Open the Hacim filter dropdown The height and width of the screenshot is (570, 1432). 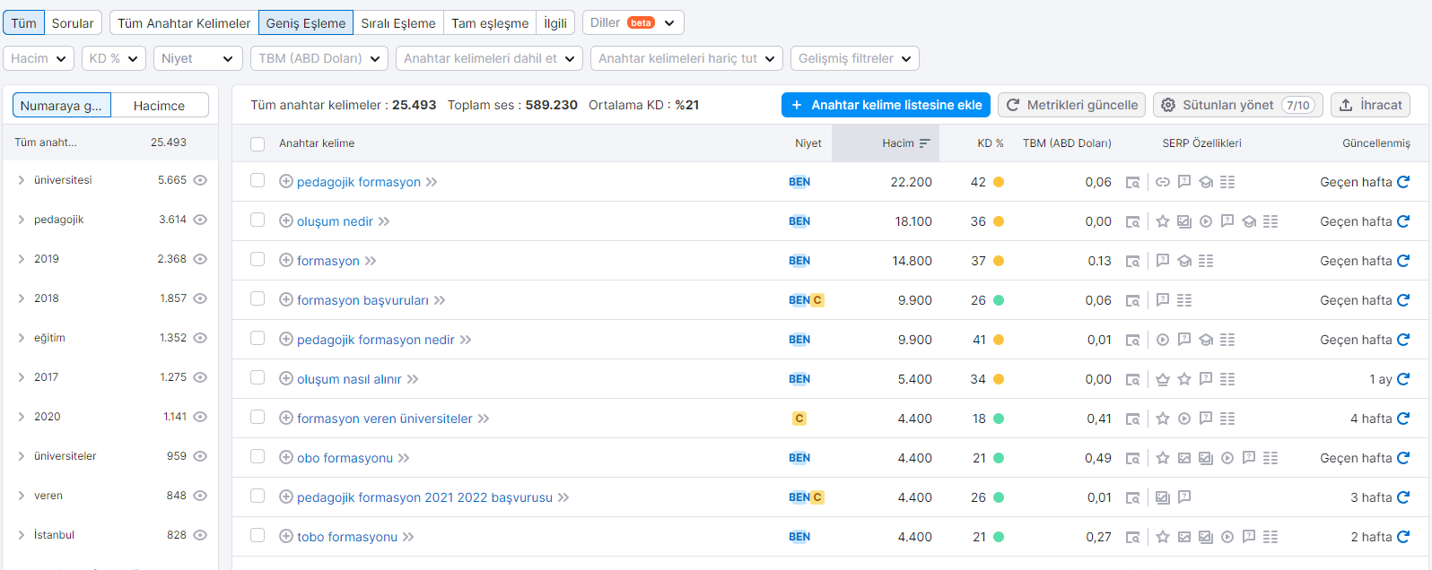(x=38, y=58)
